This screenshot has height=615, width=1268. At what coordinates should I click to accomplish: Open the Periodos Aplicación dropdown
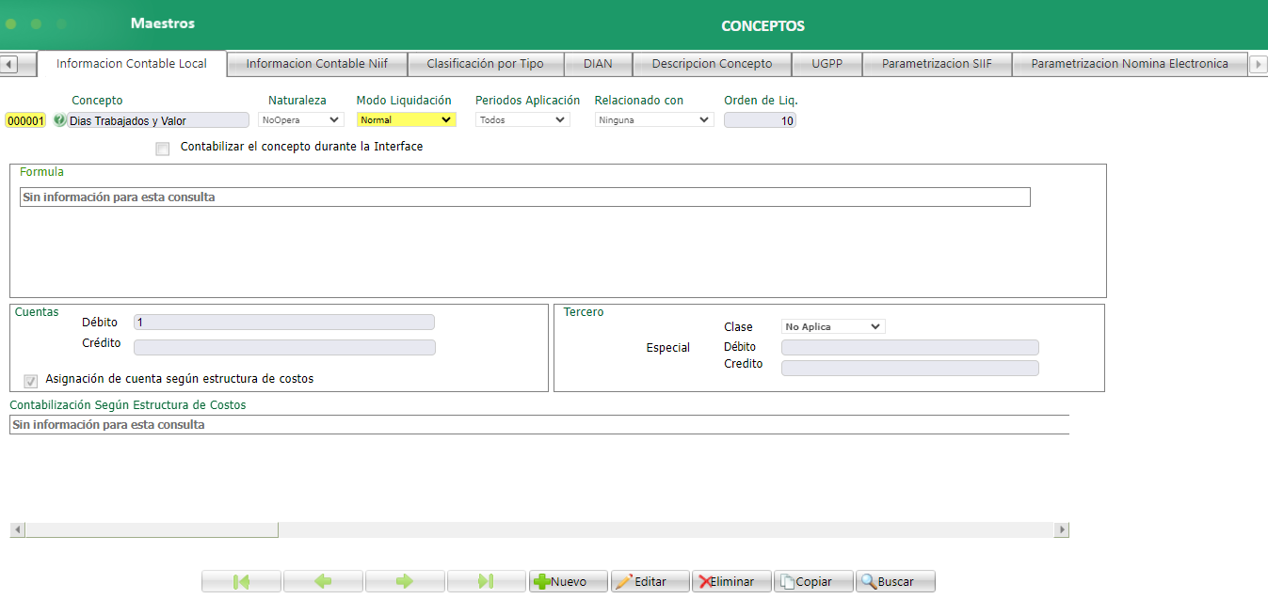(x=522, y=120)
